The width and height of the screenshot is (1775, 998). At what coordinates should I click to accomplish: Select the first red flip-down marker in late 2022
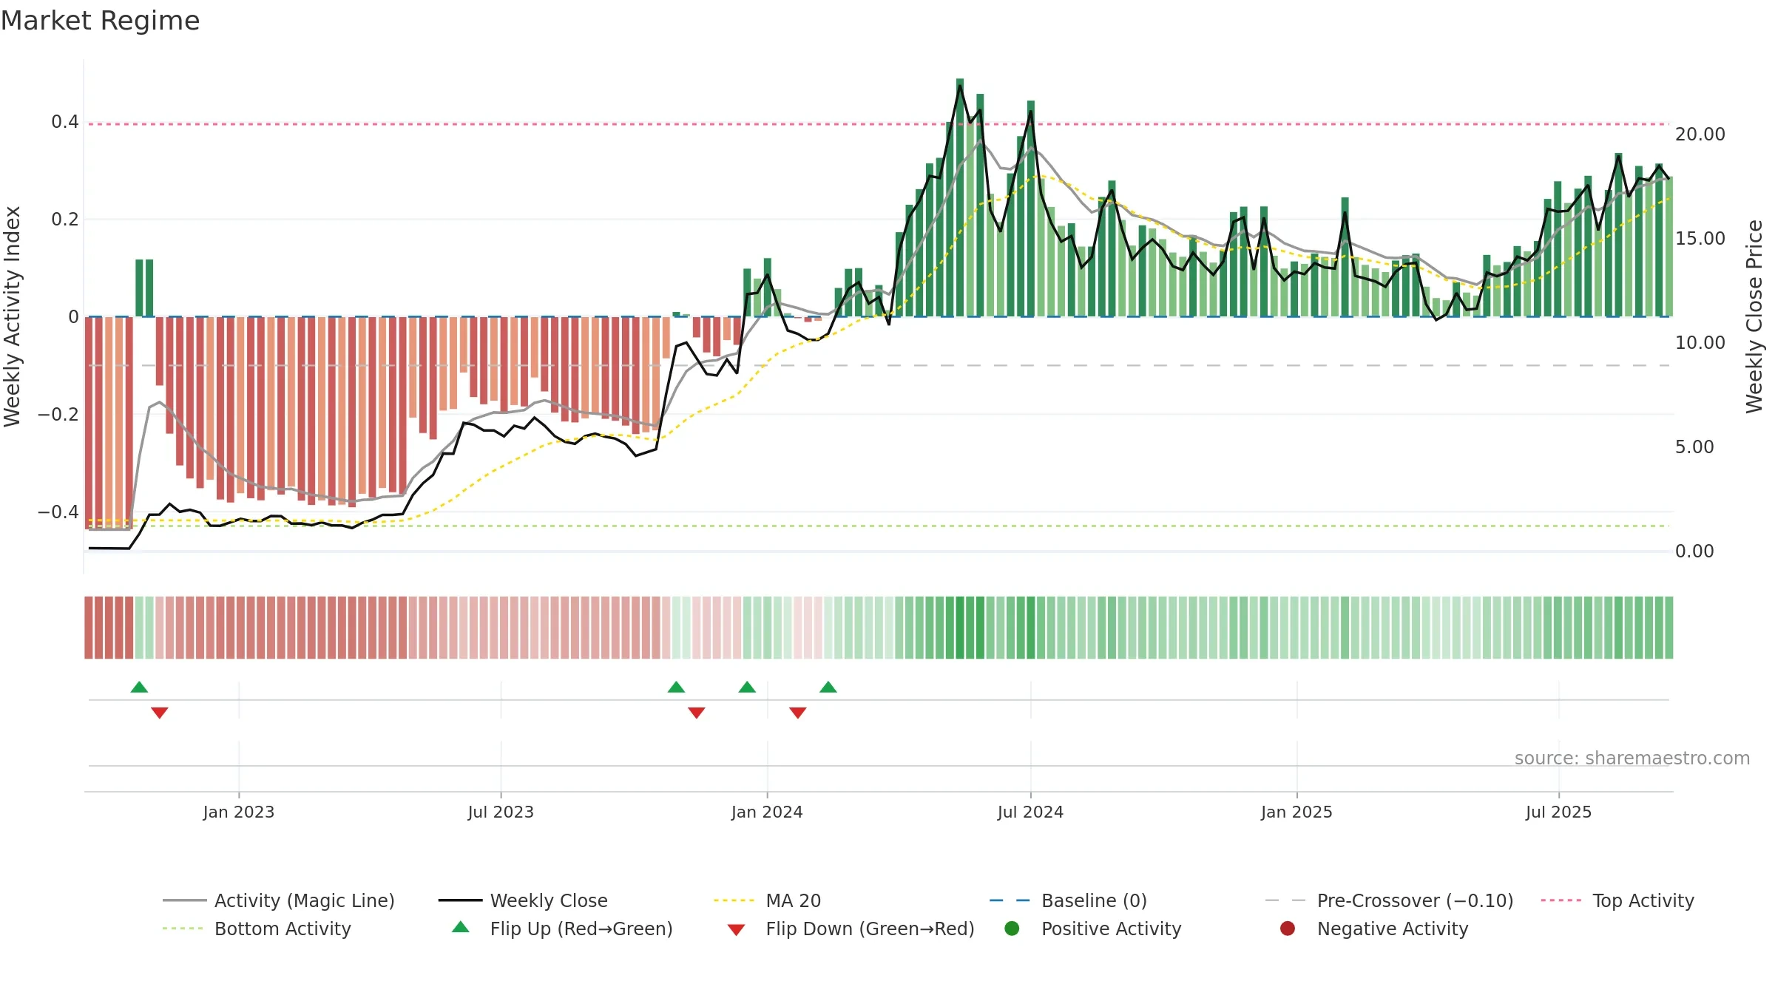click(x=160, y=713)
